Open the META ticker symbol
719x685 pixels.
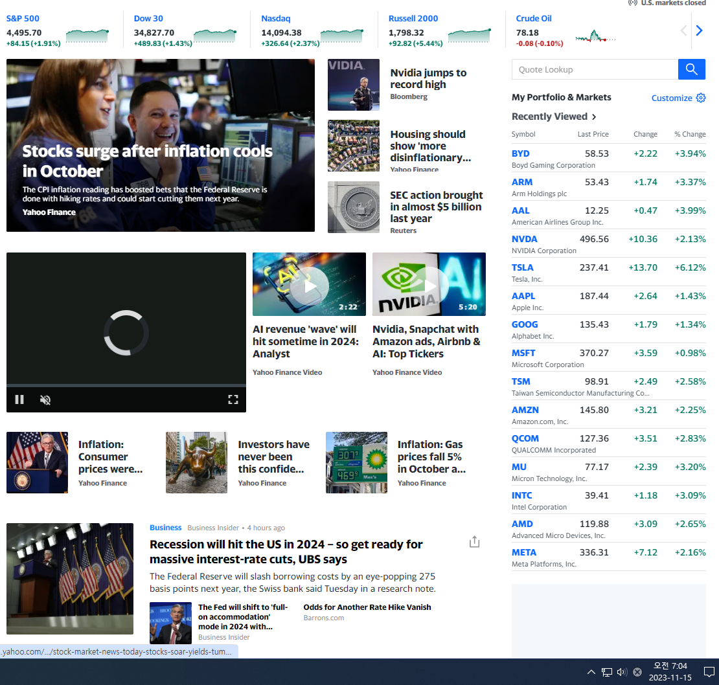pyautogui.click(x=523, y=552)
